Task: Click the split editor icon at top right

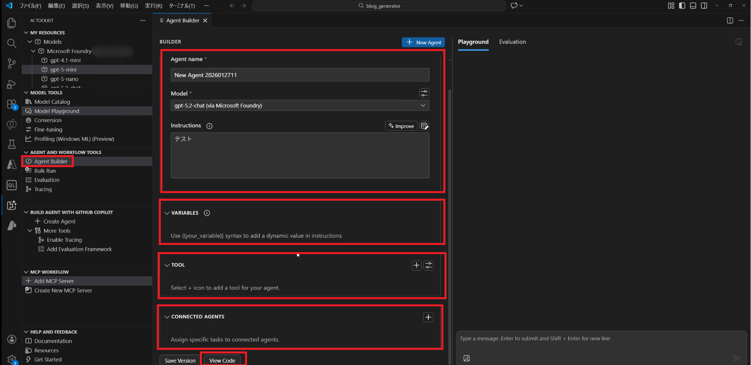Action: pyautogui.click(x=730, y=20)
